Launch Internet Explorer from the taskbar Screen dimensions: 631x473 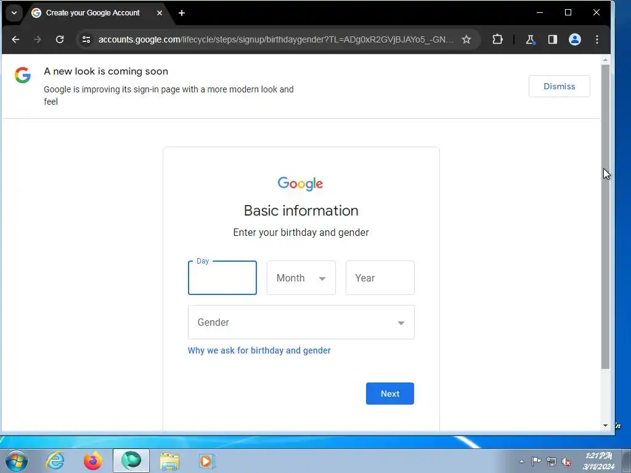[x=55, y=461]
